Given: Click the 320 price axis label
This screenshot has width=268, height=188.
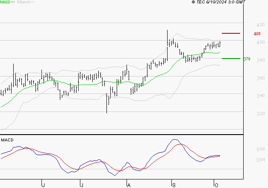Looking at the screenshot, I should (261, 114).
